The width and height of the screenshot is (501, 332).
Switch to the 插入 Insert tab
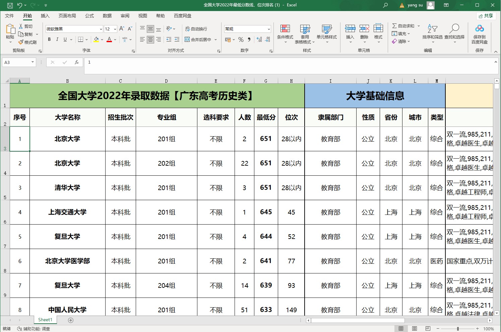click(x=45, y=16)
